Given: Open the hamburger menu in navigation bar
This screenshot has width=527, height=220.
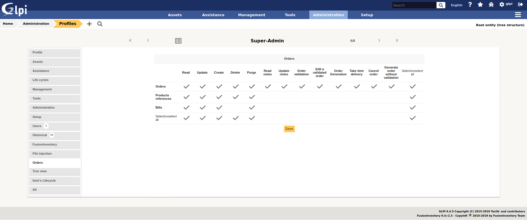Looking at the screenshot, I should pos(518,15).
